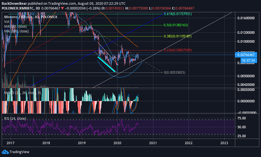261x157 pixels.
Task: Click 2017 on the time axis
Action: pyautogui.click(x=10, y=143)
